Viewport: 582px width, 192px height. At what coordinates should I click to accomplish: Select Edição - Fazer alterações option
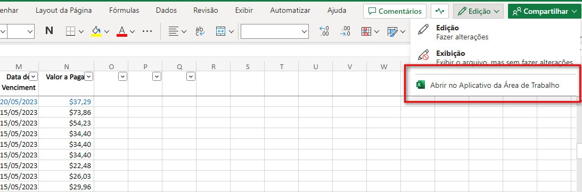(x=495, y=32)
